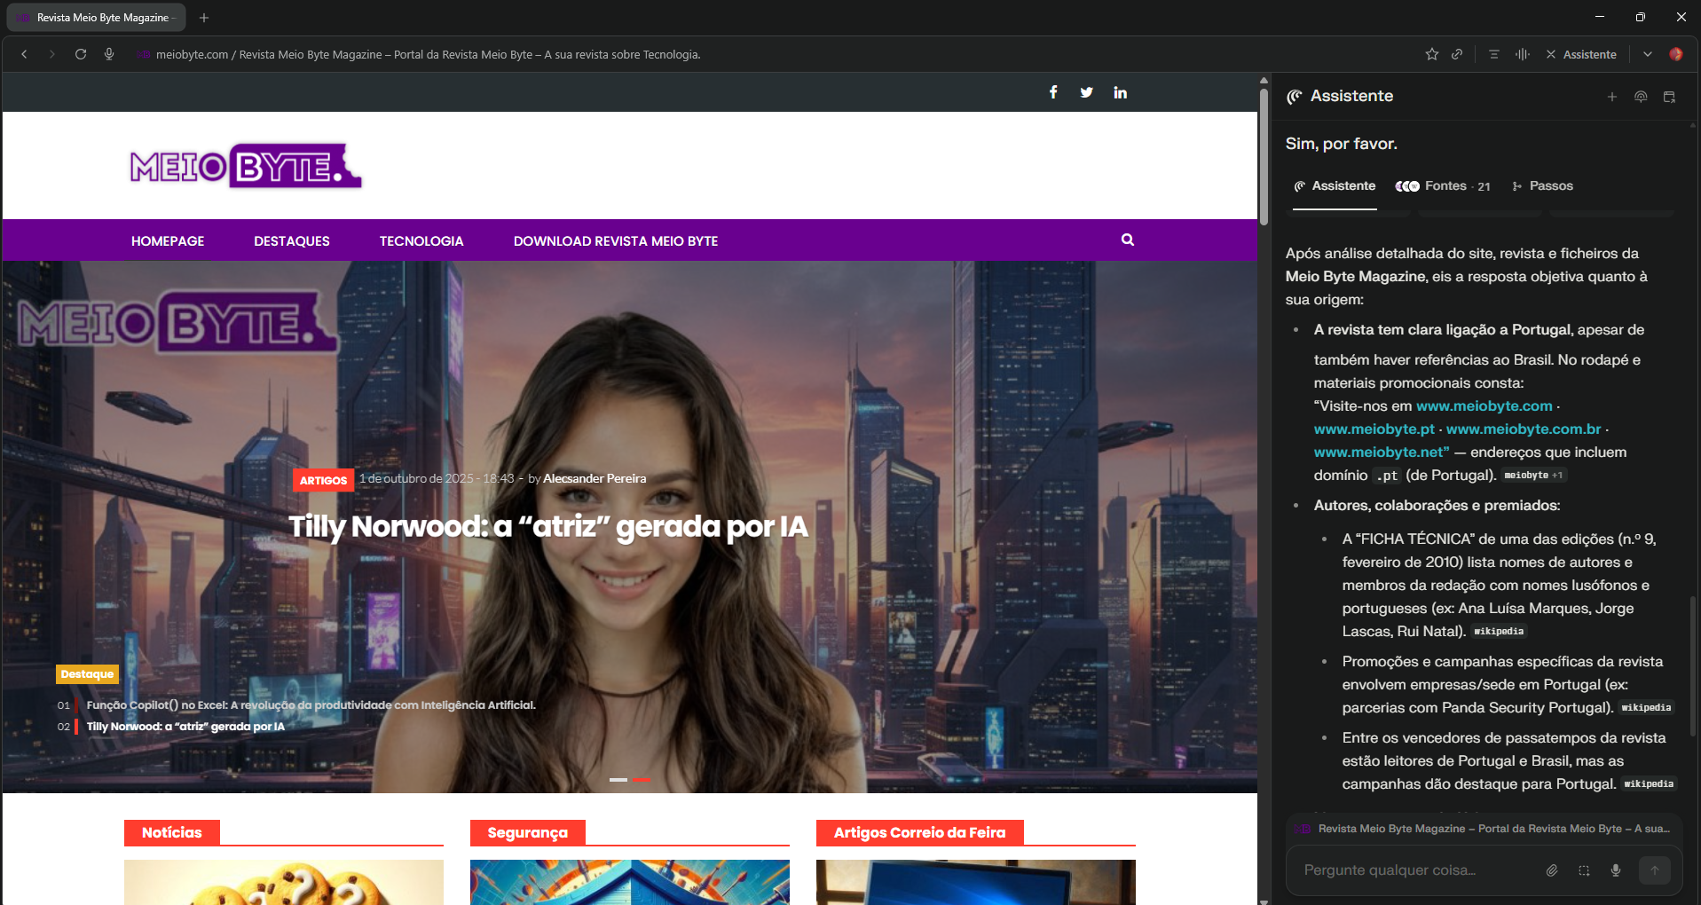Screen dimensions: 1701x905
Task: Open the Meio Byte Twitter page
Action: click(1086, 92)
